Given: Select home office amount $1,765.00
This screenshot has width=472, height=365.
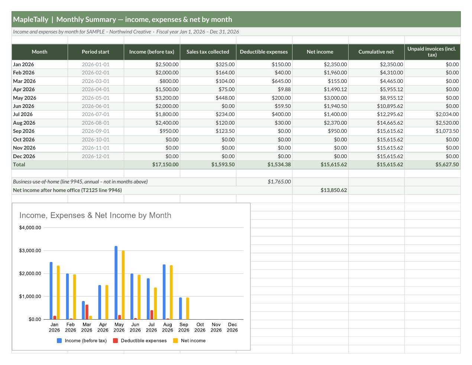Looking at the screenshot, I should pos(264,182).
